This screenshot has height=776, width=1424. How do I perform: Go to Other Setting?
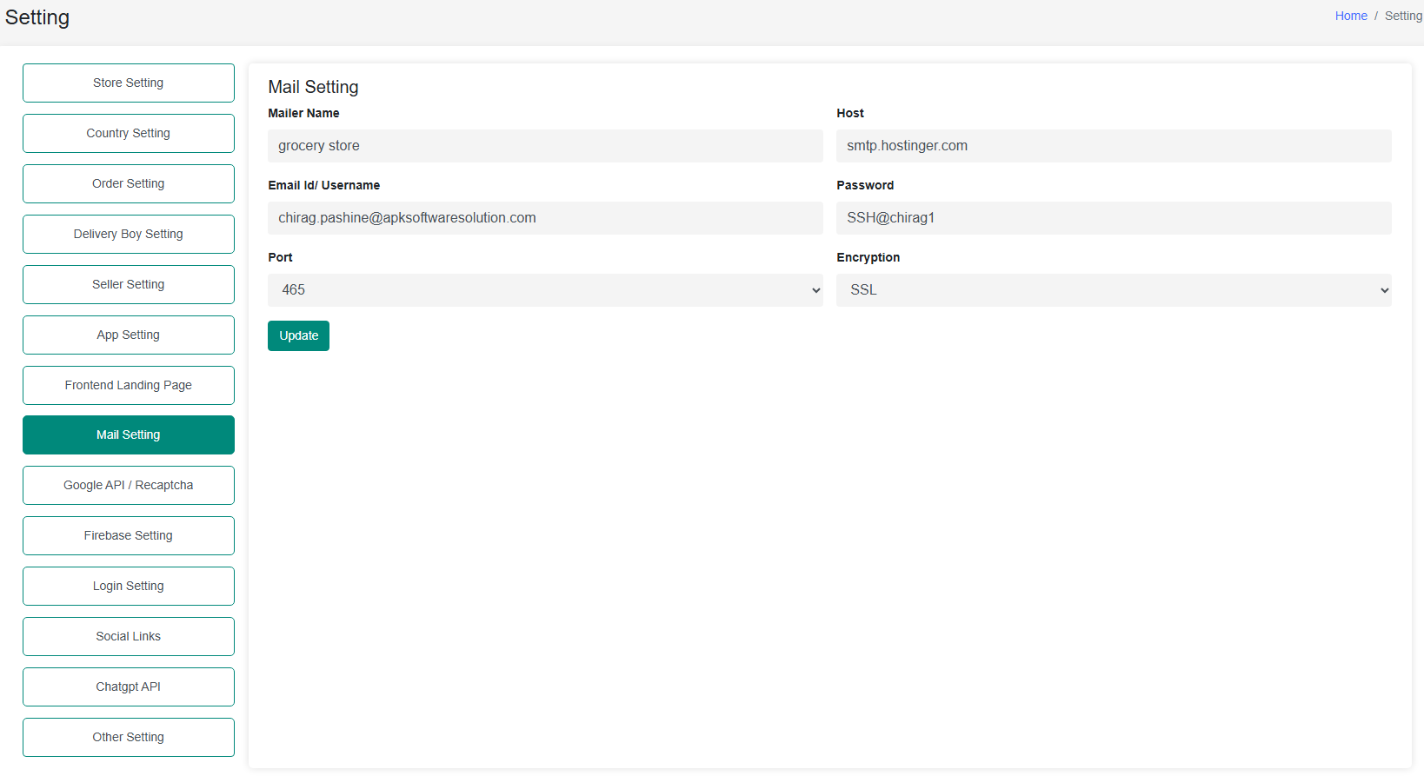pos(129,737)
